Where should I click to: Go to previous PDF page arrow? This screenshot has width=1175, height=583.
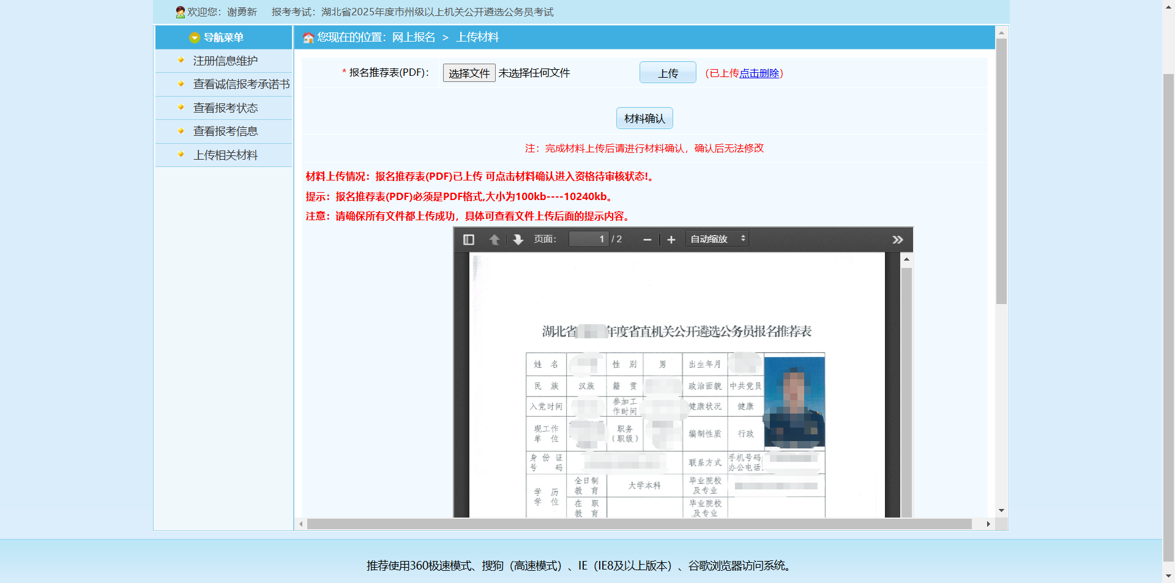pos(494,239)
